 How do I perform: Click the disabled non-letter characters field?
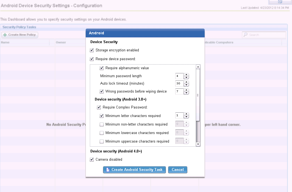(180, 124)
